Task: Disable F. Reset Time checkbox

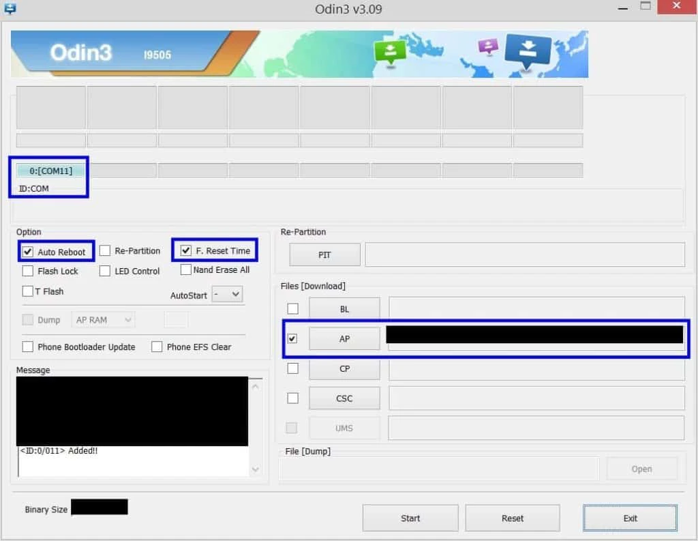Action: (x=186, y=251)
